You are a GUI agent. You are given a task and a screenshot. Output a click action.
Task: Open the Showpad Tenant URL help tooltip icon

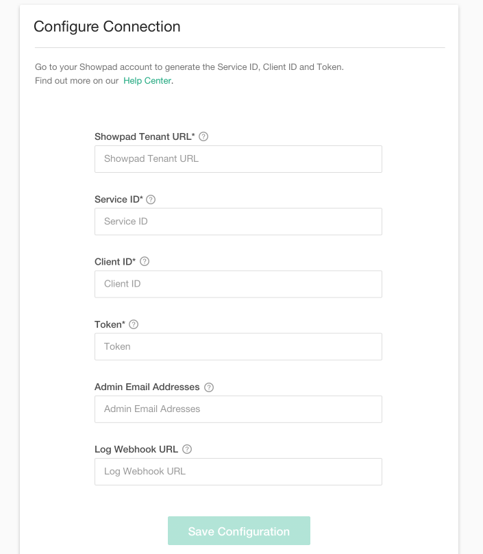point(203,136)
